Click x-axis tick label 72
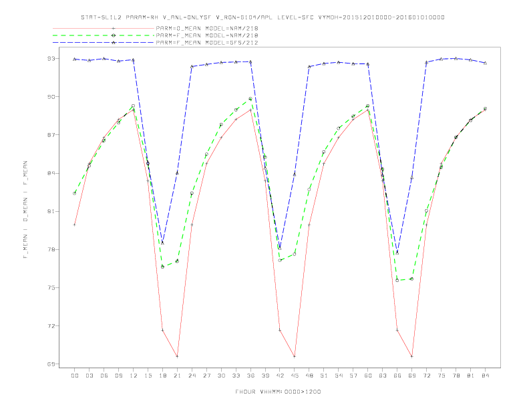 427,376
